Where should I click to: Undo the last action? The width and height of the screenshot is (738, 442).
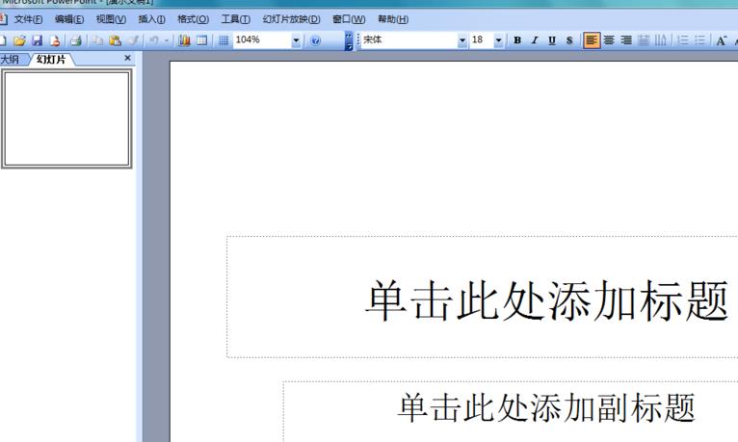tap(154, 40)
